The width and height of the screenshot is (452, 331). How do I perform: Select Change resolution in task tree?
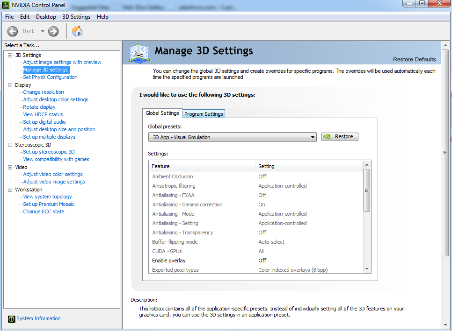[44, 92]
